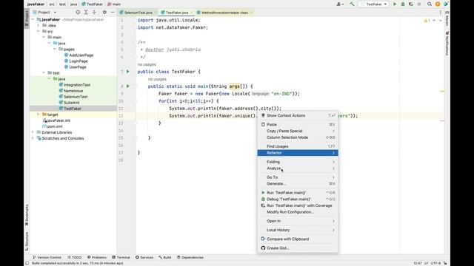Open Project panel gear options

104,13
